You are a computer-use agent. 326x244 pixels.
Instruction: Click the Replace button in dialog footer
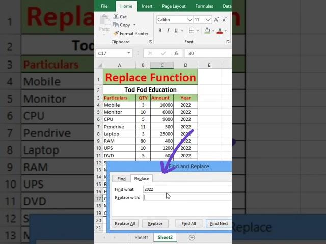155,224
